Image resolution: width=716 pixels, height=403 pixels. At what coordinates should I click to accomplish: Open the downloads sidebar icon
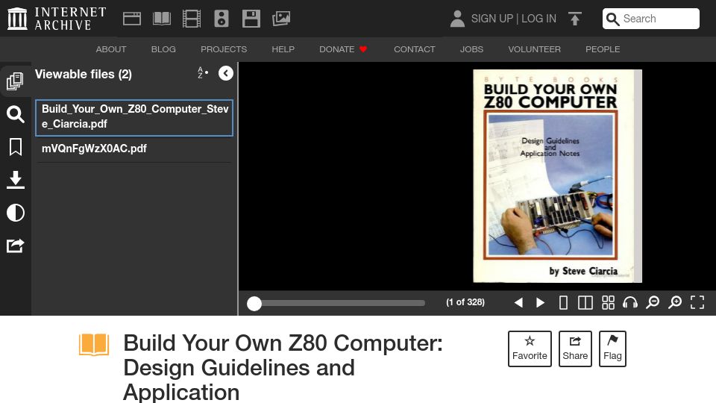pyautogui.click(x=15, y=180)
